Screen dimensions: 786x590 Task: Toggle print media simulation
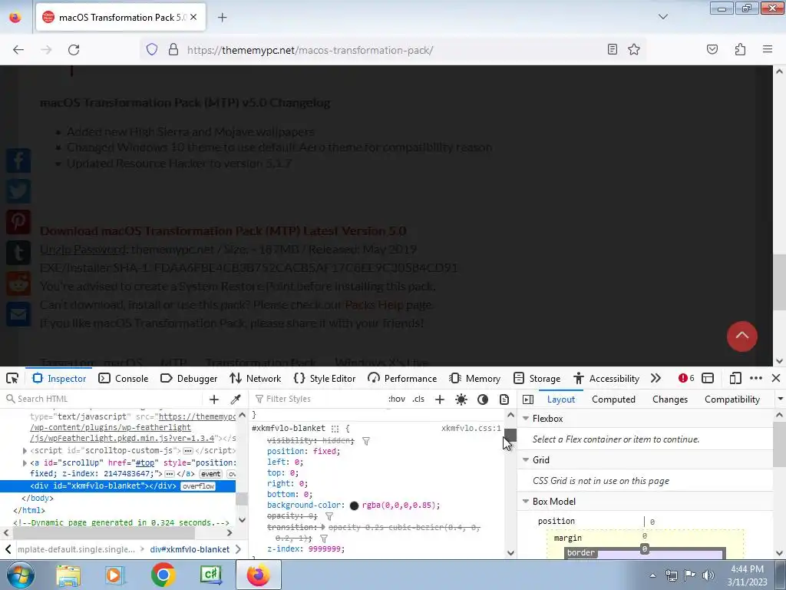pyautogui.click(x=504, y=399)
